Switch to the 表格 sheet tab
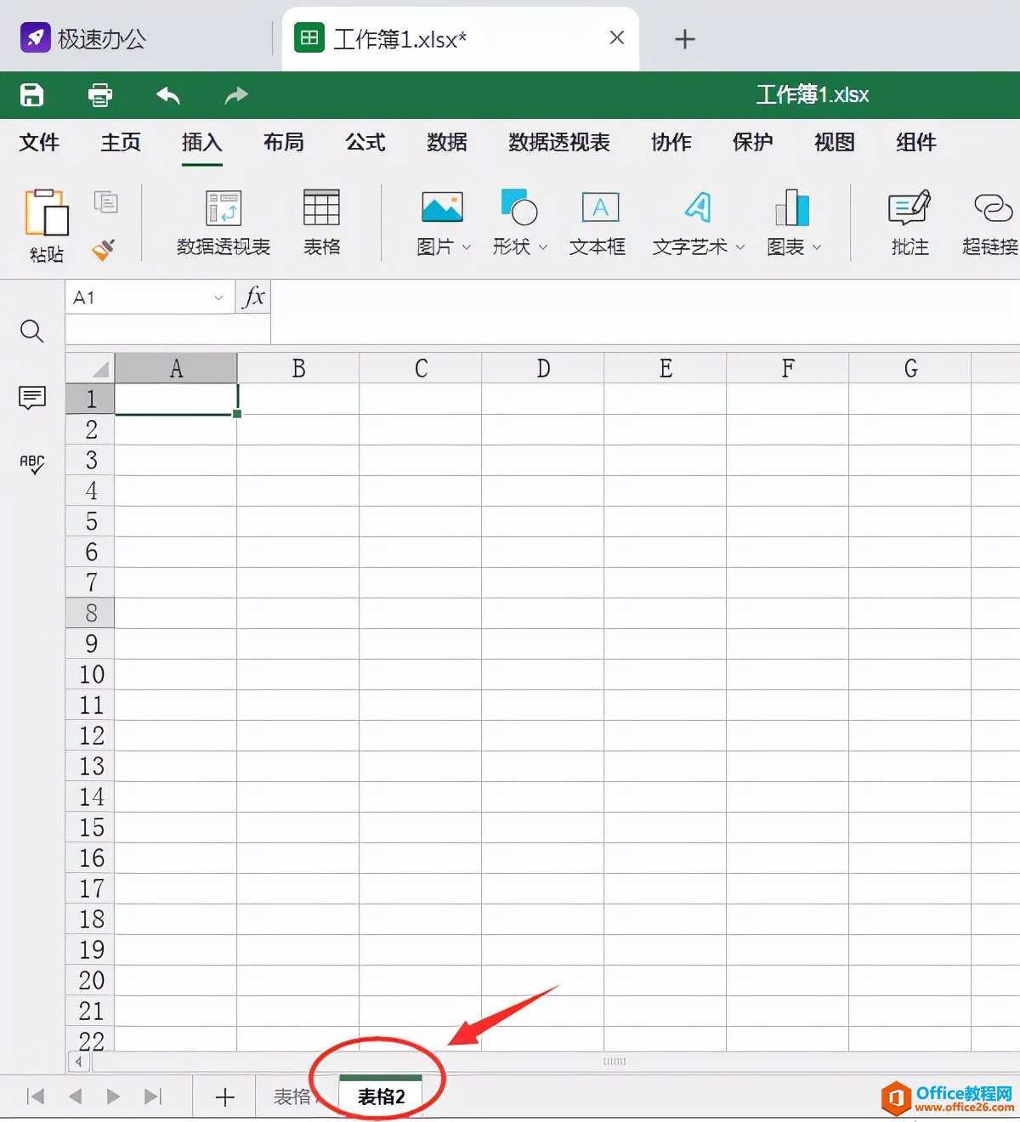The height and width of the screenshot is (1122, 1020). pyautogui.click(x=292, y=1096)
